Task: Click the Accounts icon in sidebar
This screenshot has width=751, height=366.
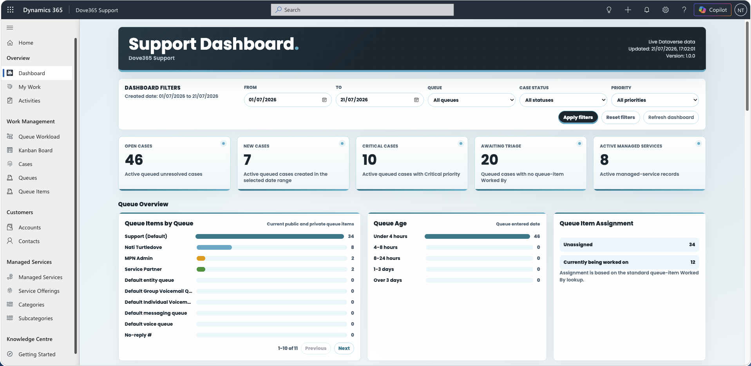Action: pyautogui.click(x=10, y=227)
